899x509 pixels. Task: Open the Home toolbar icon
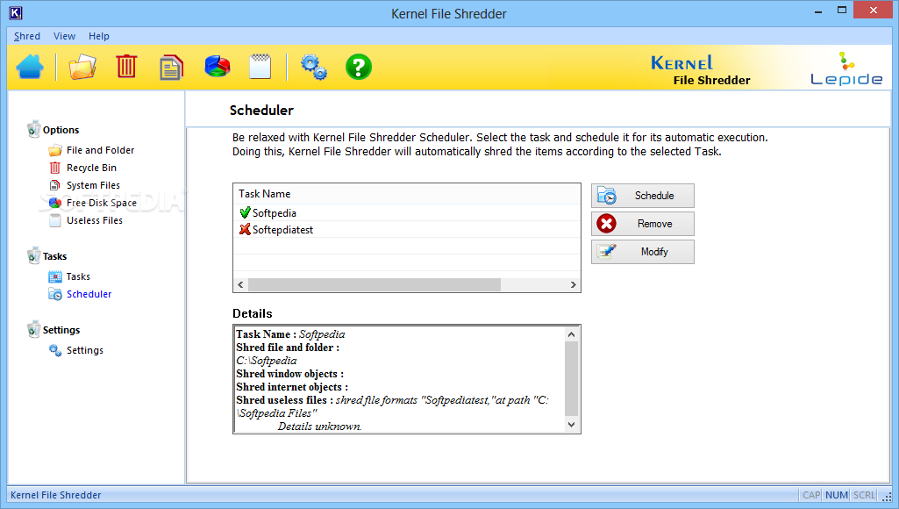tap(30, 67)
